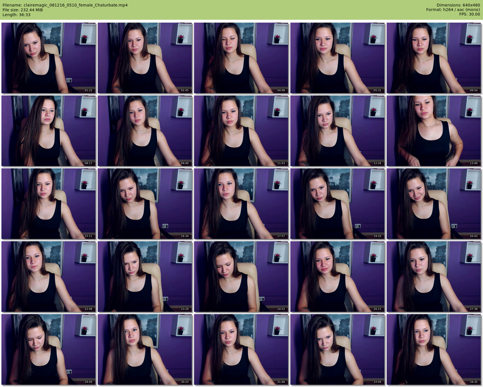Click the frame at 11:03
The image size is (483, 387).
tap(241, 131)
